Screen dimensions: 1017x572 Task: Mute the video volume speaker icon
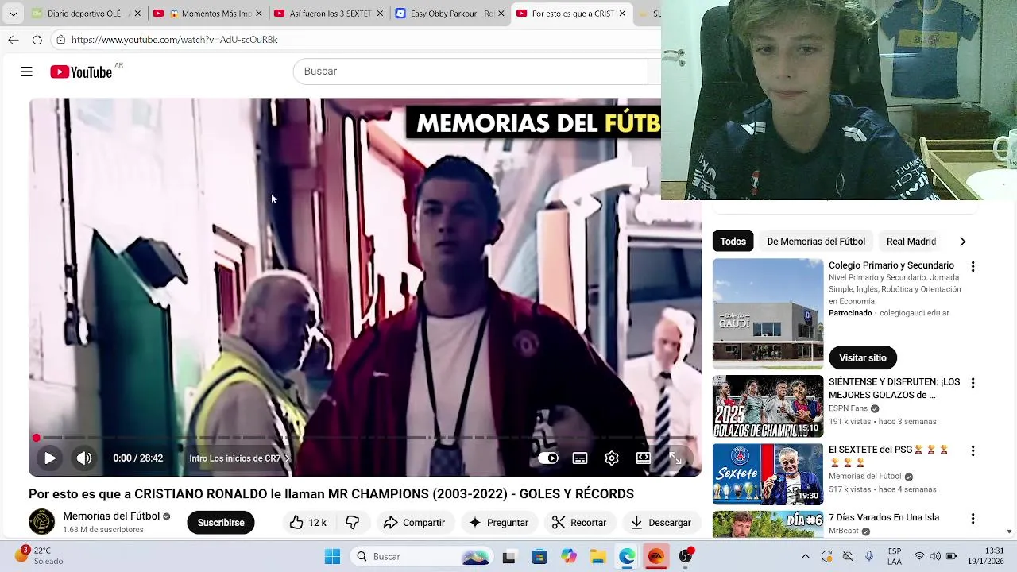coord(83,458)
